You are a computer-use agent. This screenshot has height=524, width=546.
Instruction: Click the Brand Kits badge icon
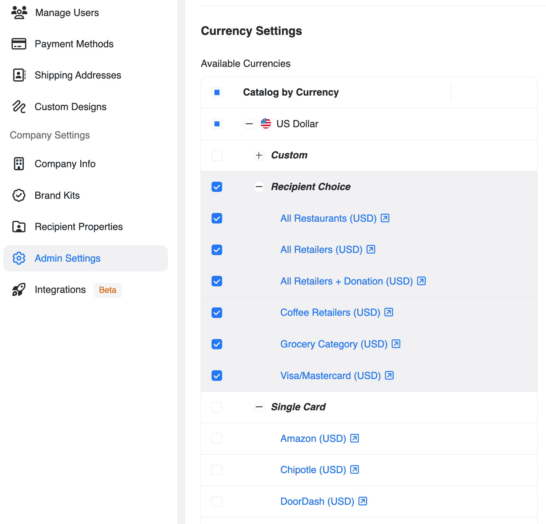19,196
